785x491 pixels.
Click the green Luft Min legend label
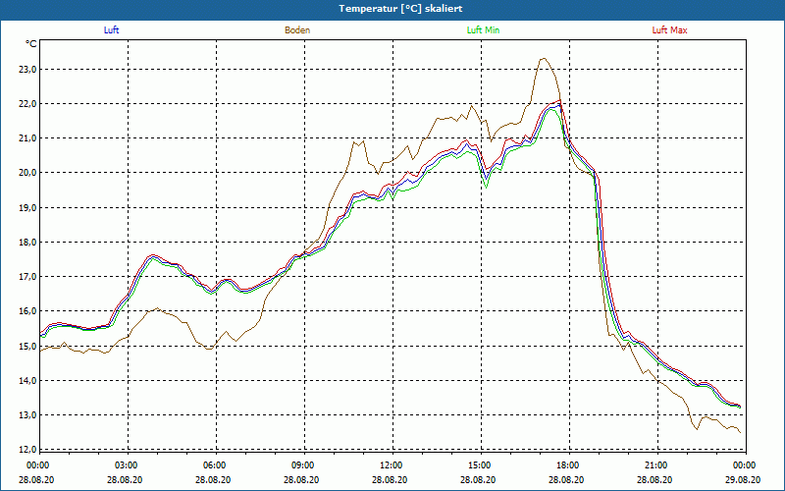[483, 30]
